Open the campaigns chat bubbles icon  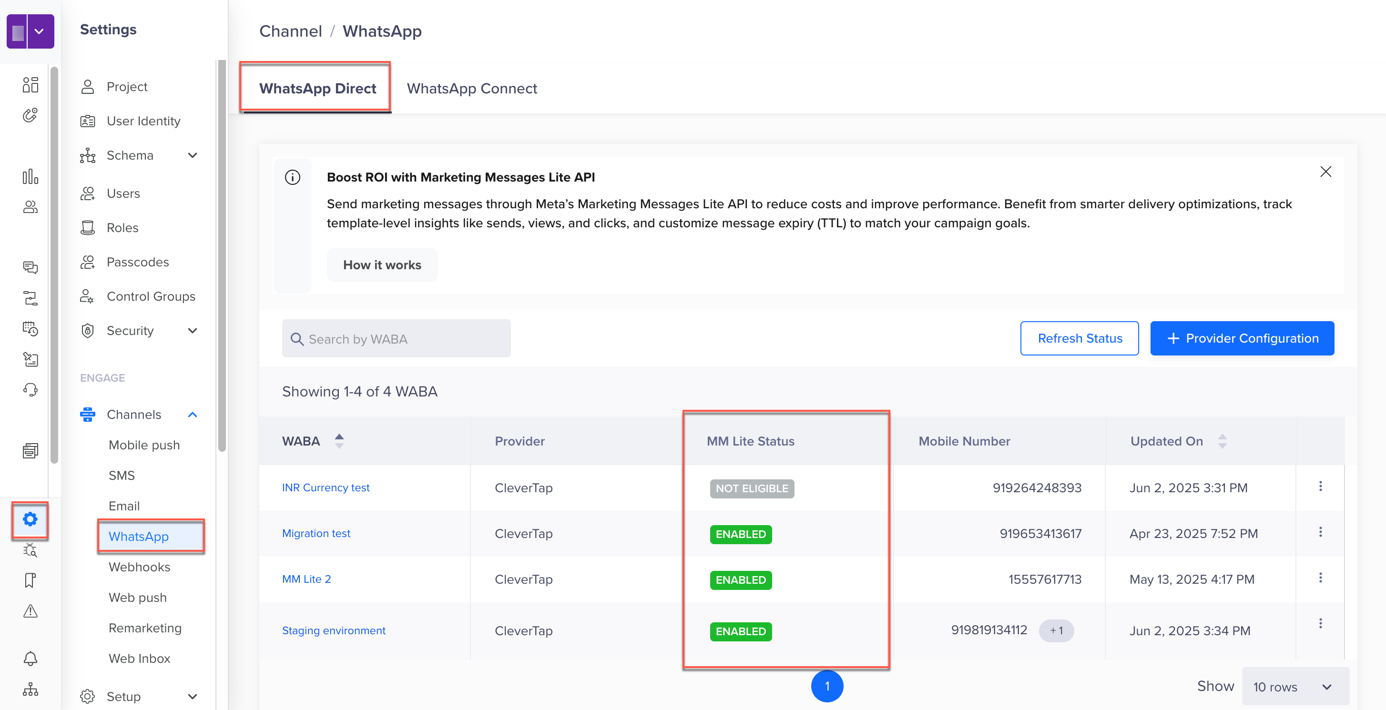pos(30,267)
